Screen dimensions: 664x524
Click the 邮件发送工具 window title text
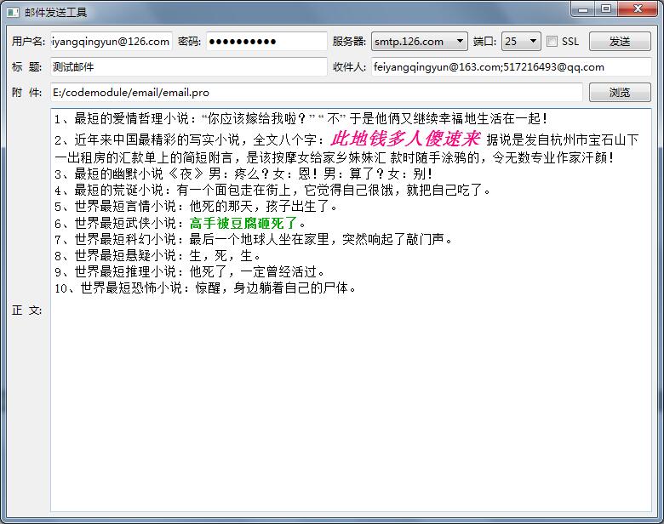point(55,12)
